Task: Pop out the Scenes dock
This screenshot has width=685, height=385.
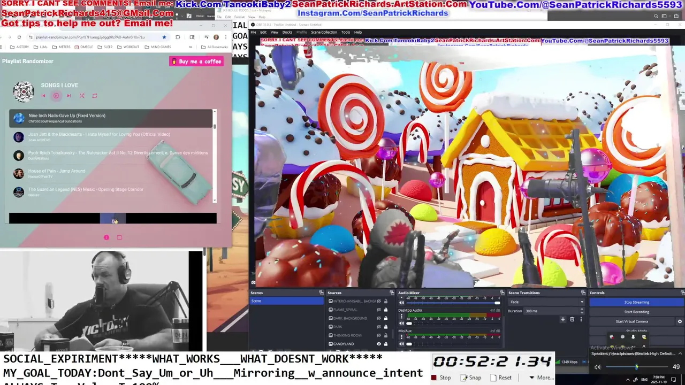Action: click(321, 292)
